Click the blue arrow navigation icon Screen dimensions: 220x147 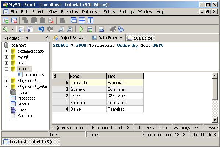[x=121, y=29]
